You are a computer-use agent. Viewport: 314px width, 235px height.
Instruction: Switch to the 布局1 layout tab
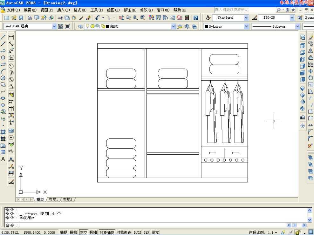(53, 199)
